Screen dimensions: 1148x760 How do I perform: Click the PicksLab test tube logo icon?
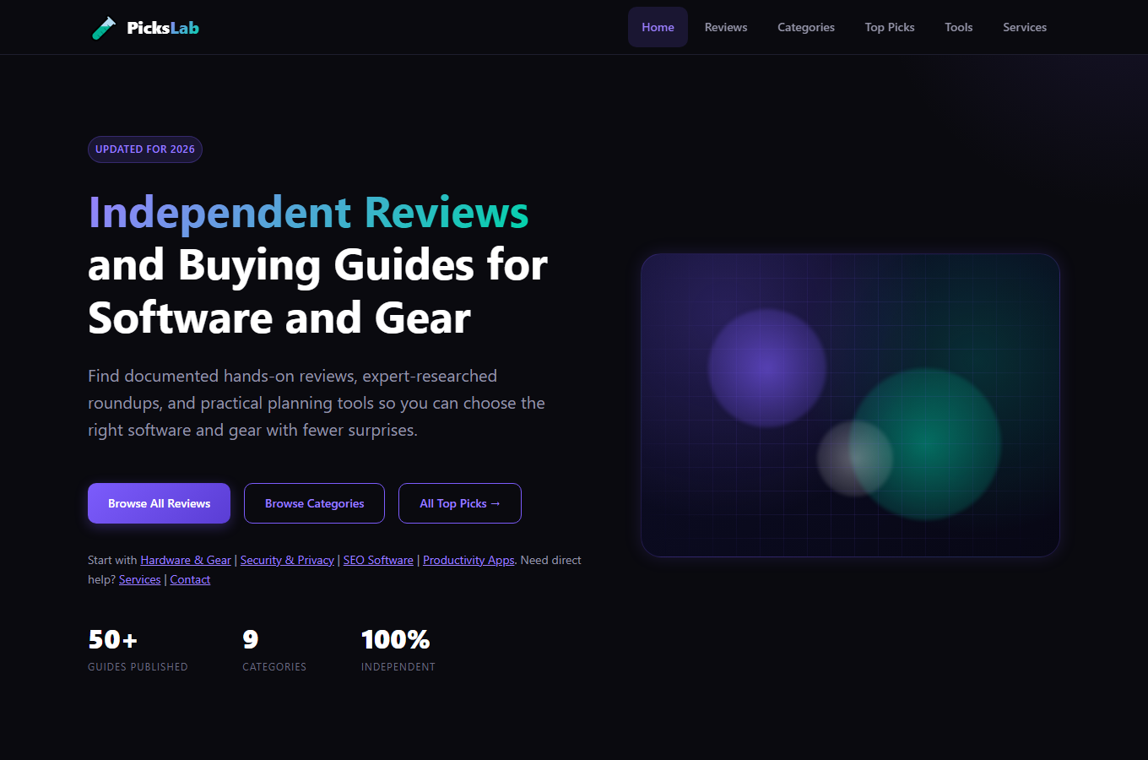click(103, 28)
